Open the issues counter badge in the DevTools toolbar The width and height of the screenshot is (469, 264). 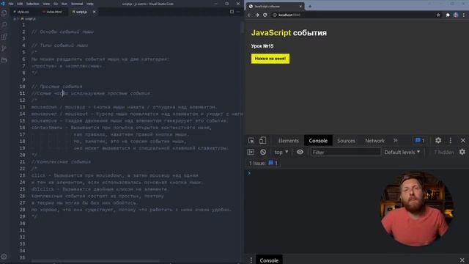coord(420,140)
